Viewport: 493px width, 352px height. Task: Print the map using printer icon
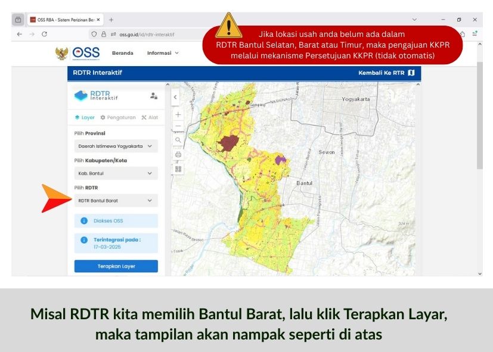[178, 155]
